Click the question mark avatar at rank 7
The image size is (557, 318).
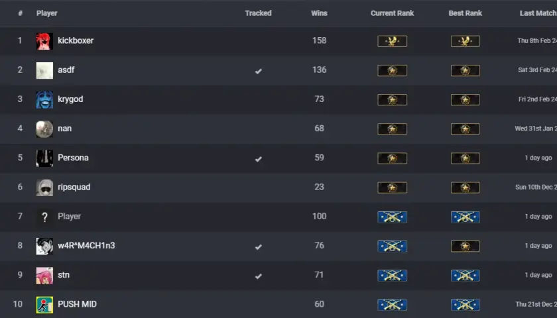point(44,217)
